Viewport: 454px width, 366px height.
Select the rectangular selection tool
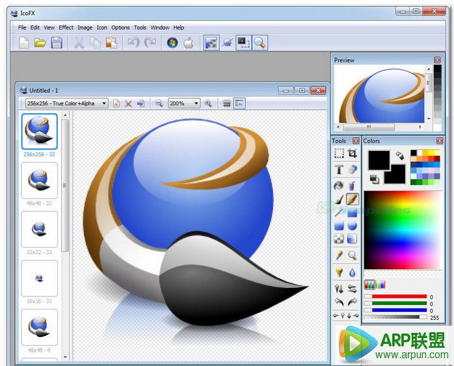tap(339, 153)
